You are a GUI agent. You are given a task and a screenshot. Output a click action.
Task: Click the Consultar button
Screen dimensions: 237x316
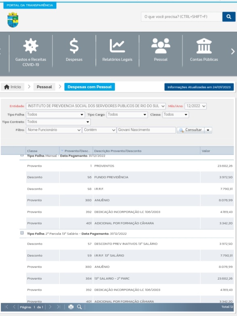coord(191,130)
